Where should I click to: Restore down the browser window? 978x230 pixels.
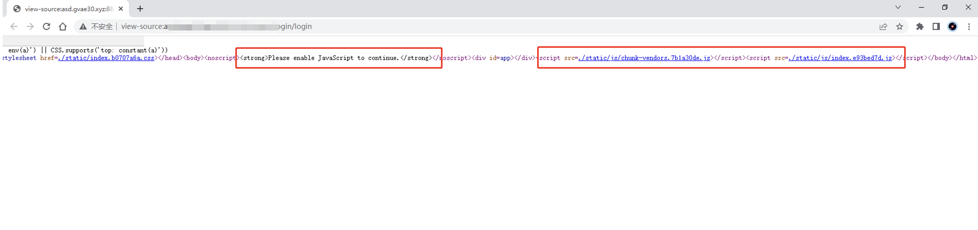(945, 7)
